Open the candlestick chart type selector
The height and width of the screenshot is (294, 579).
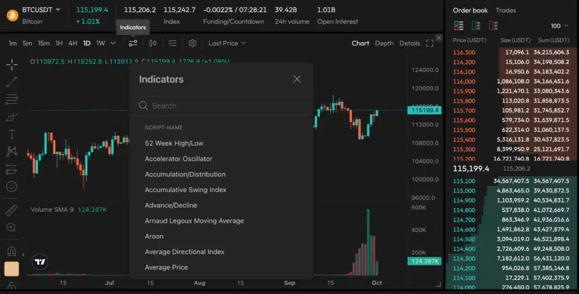click(153, 43)
